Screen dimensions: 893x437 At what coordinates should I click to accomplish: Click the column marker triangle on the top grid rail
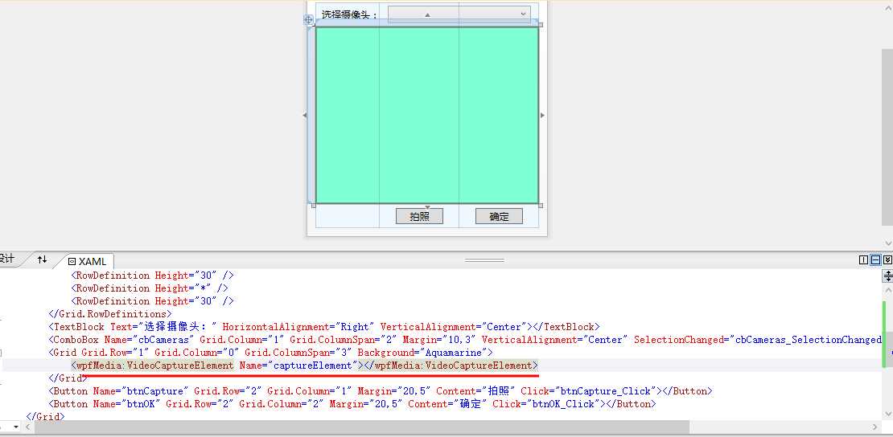click(x=428, y=14)
